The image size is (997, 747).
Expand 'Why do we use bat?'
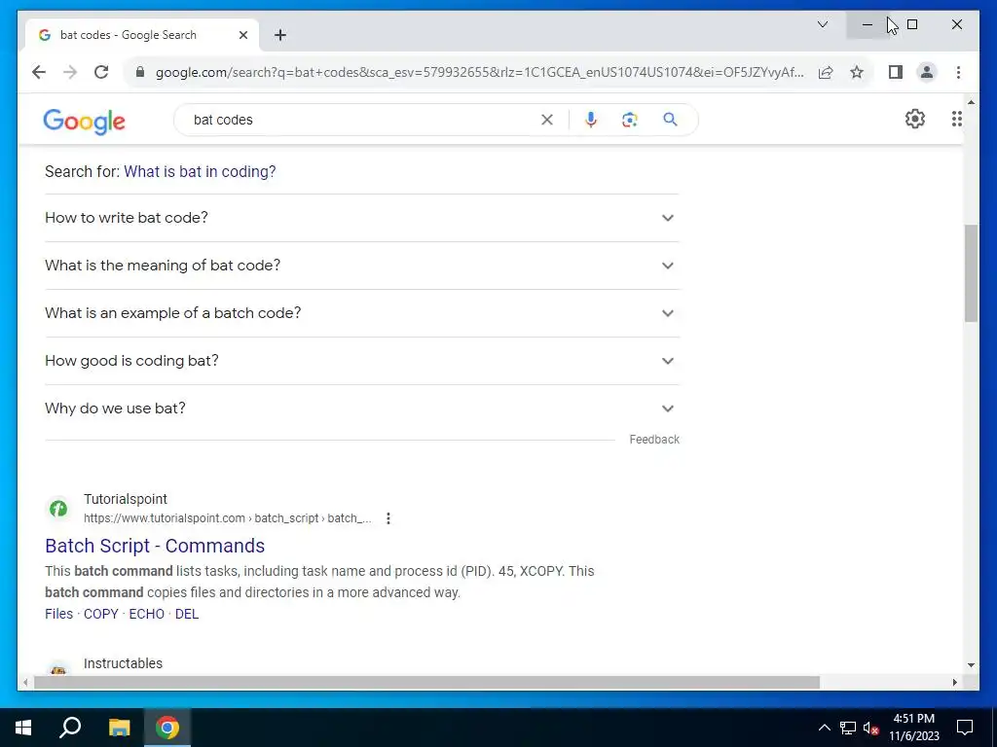click(x=362, y=409)
